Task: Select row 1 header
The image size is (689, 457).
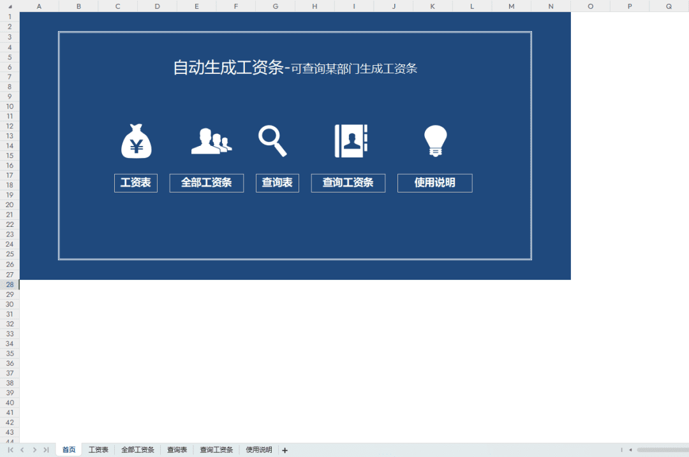Action: [x=10, y=17]
